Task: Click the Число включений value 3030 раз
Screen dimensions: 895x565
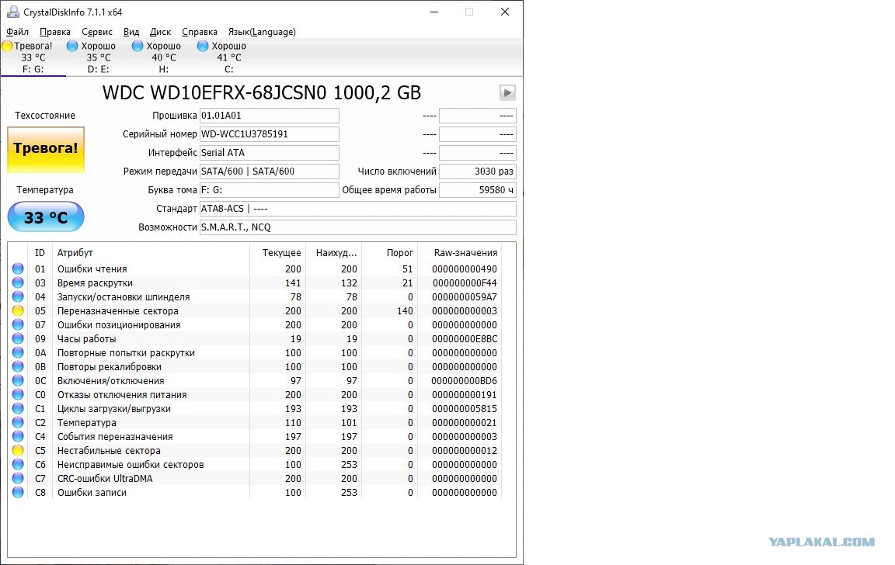Action: coord(478,172)
